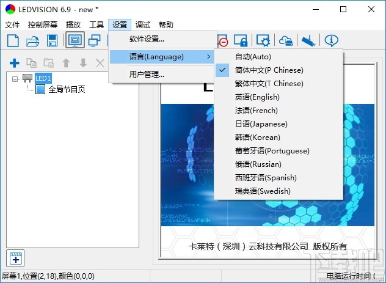Click the move down arrow icon
The image size is (386, 283).
(x=83, y=63)
